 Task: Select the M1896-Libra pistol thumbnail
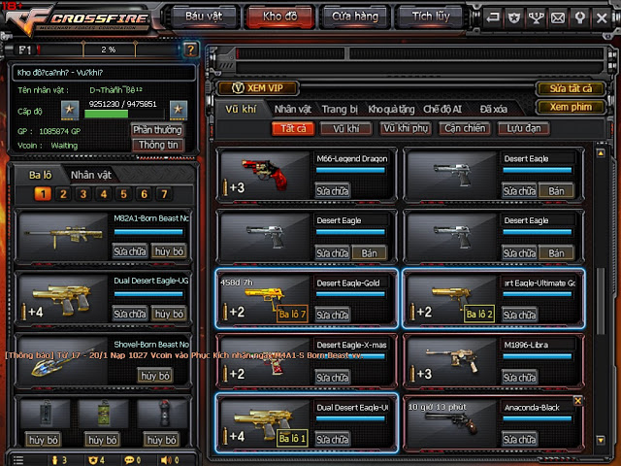pos(452,361)
